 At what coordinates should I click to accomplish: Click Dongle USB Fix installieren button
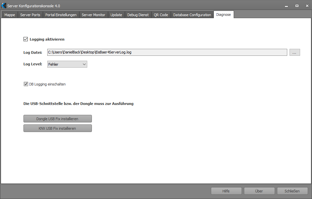tap(58, 118)
